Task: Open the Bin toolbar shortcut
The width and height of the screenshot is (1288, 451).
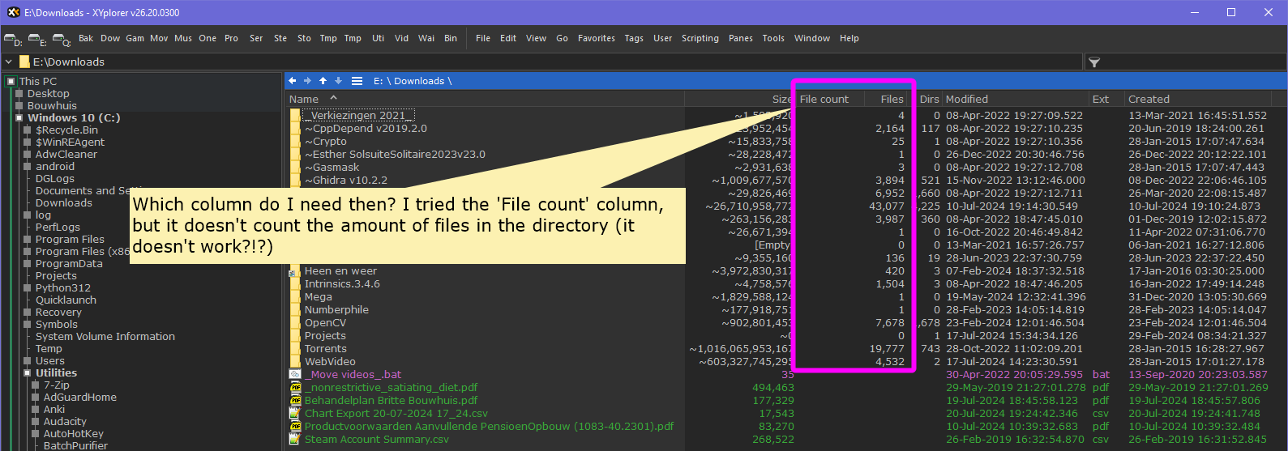Action: [451, 38]
